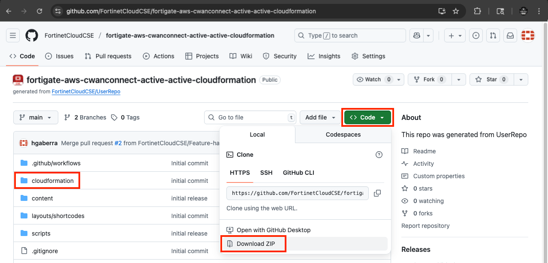
Task: Click the GitHub logo home icon
Action: point(32,36)
